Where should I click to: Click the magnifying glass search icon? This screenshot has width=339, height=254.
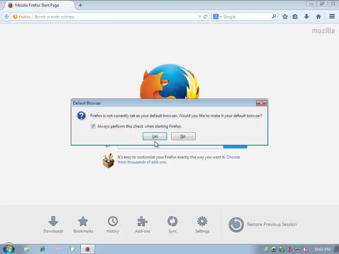click(274, 17)
